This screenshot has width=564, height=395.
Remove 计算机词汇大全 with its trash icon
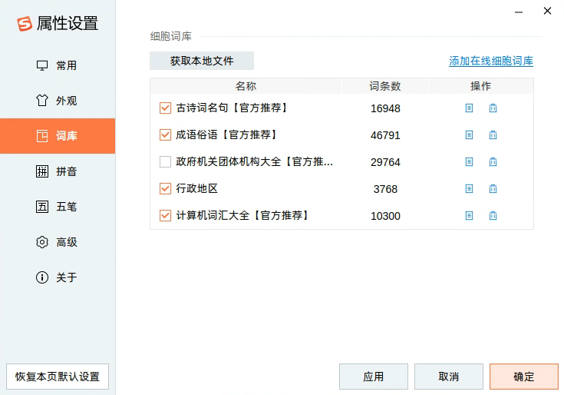(x=493, y=216)
